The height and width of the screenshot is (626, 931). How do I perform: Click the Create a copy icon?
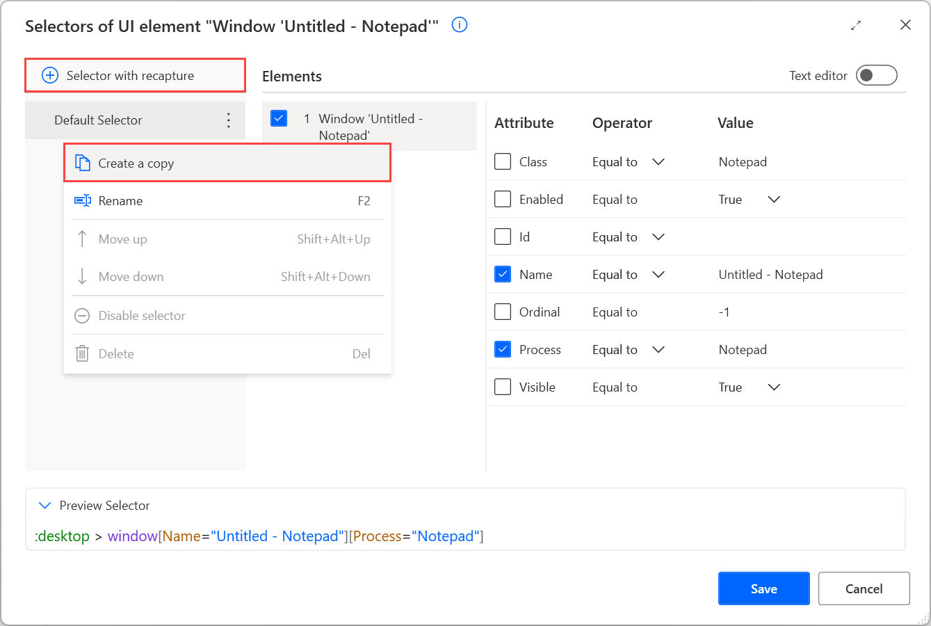pyautogui.click(x=81, y=163)
